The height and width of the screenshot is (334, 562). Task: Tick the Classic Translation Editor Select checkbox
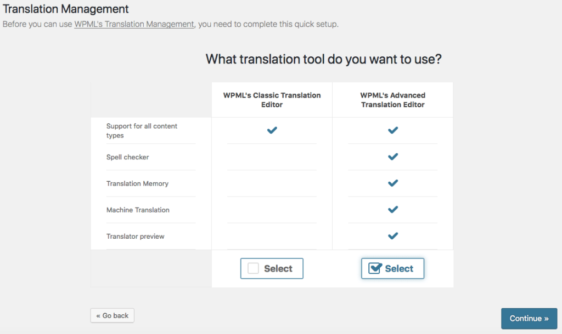pos(254,268)
